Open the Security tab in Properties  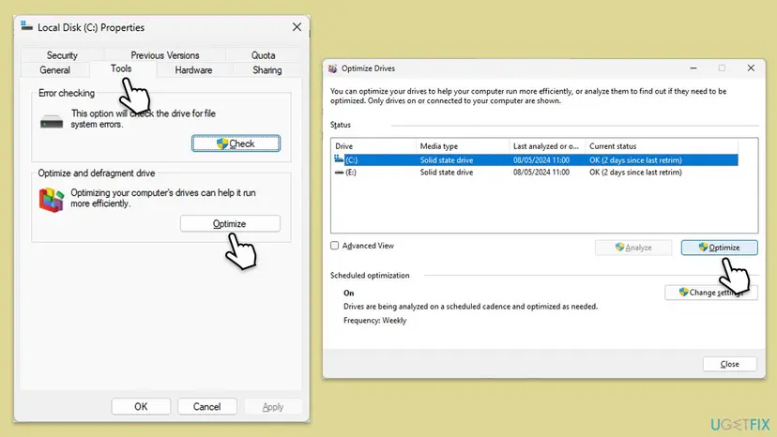(62, 55)
